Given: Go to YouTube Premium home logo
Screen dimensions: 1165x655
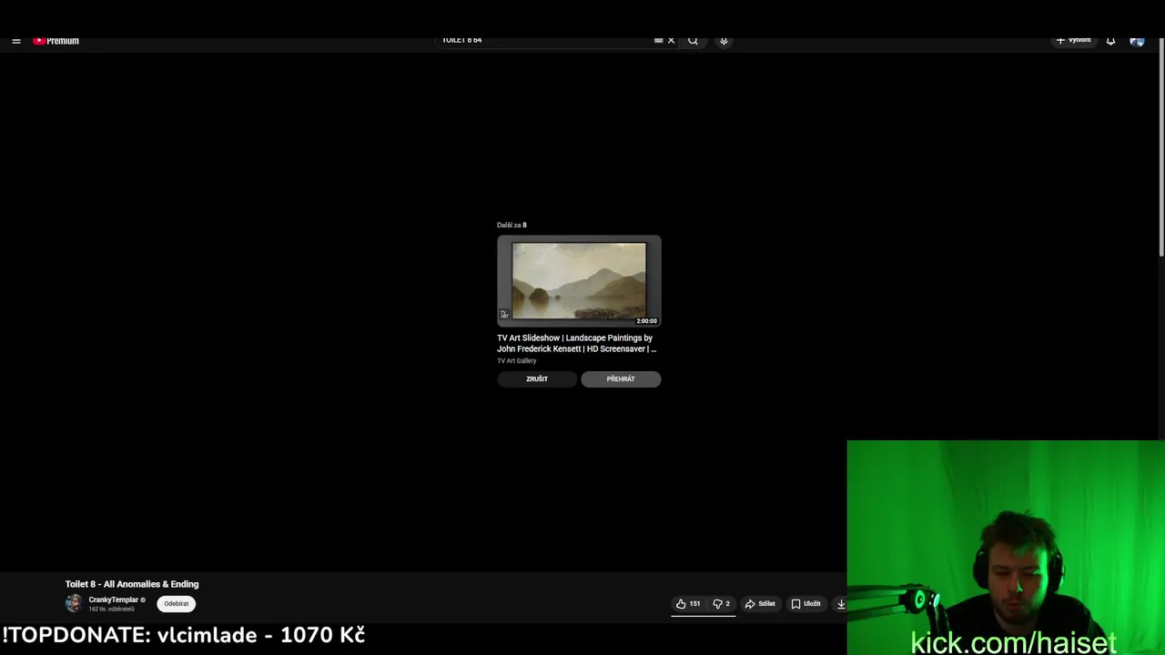Looking at the screenshot, I should pyautogui.click(x=56, y=41).
